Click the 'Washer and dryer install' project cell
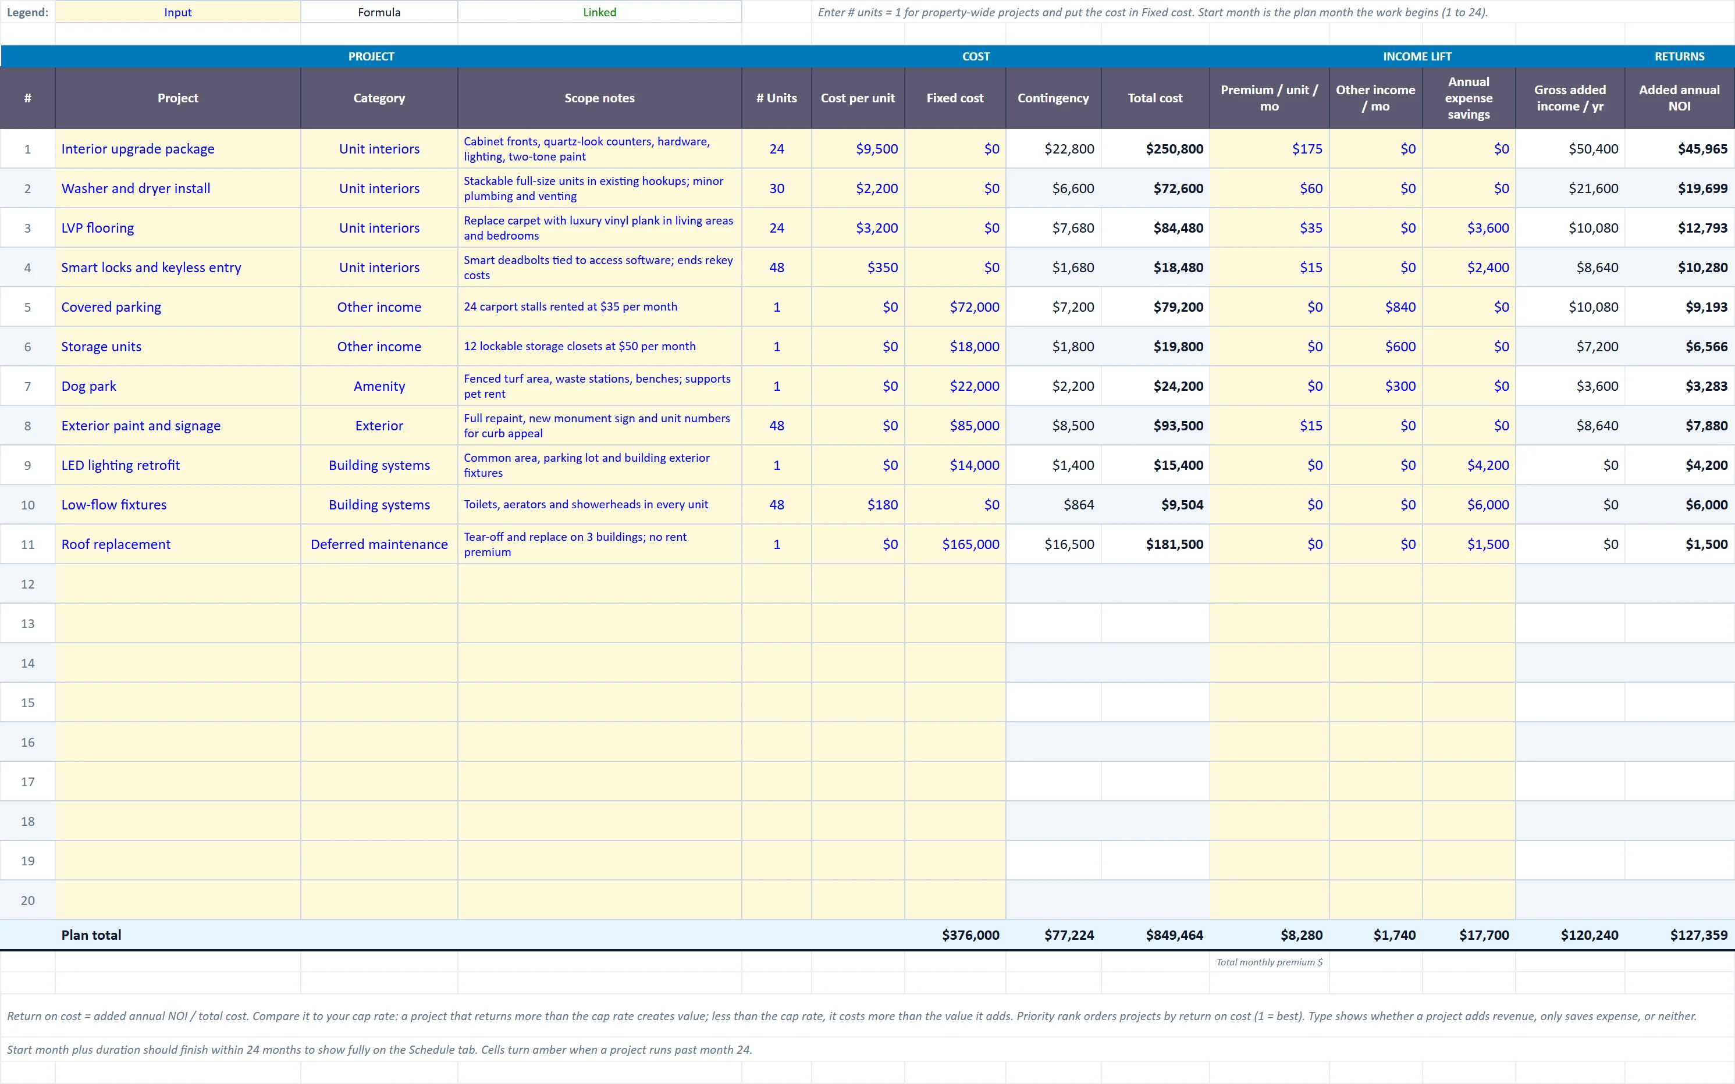Viewport: 1735px width, 1084px height. pyautogui.click(x=177, y=188)
